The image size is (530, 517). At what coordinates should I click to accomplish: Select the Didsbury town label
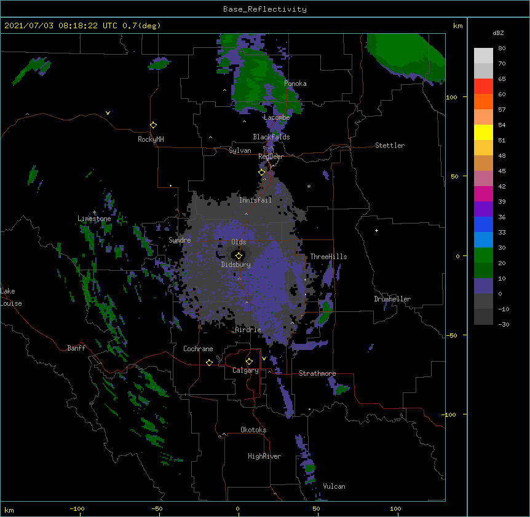(x=236, y=265)
